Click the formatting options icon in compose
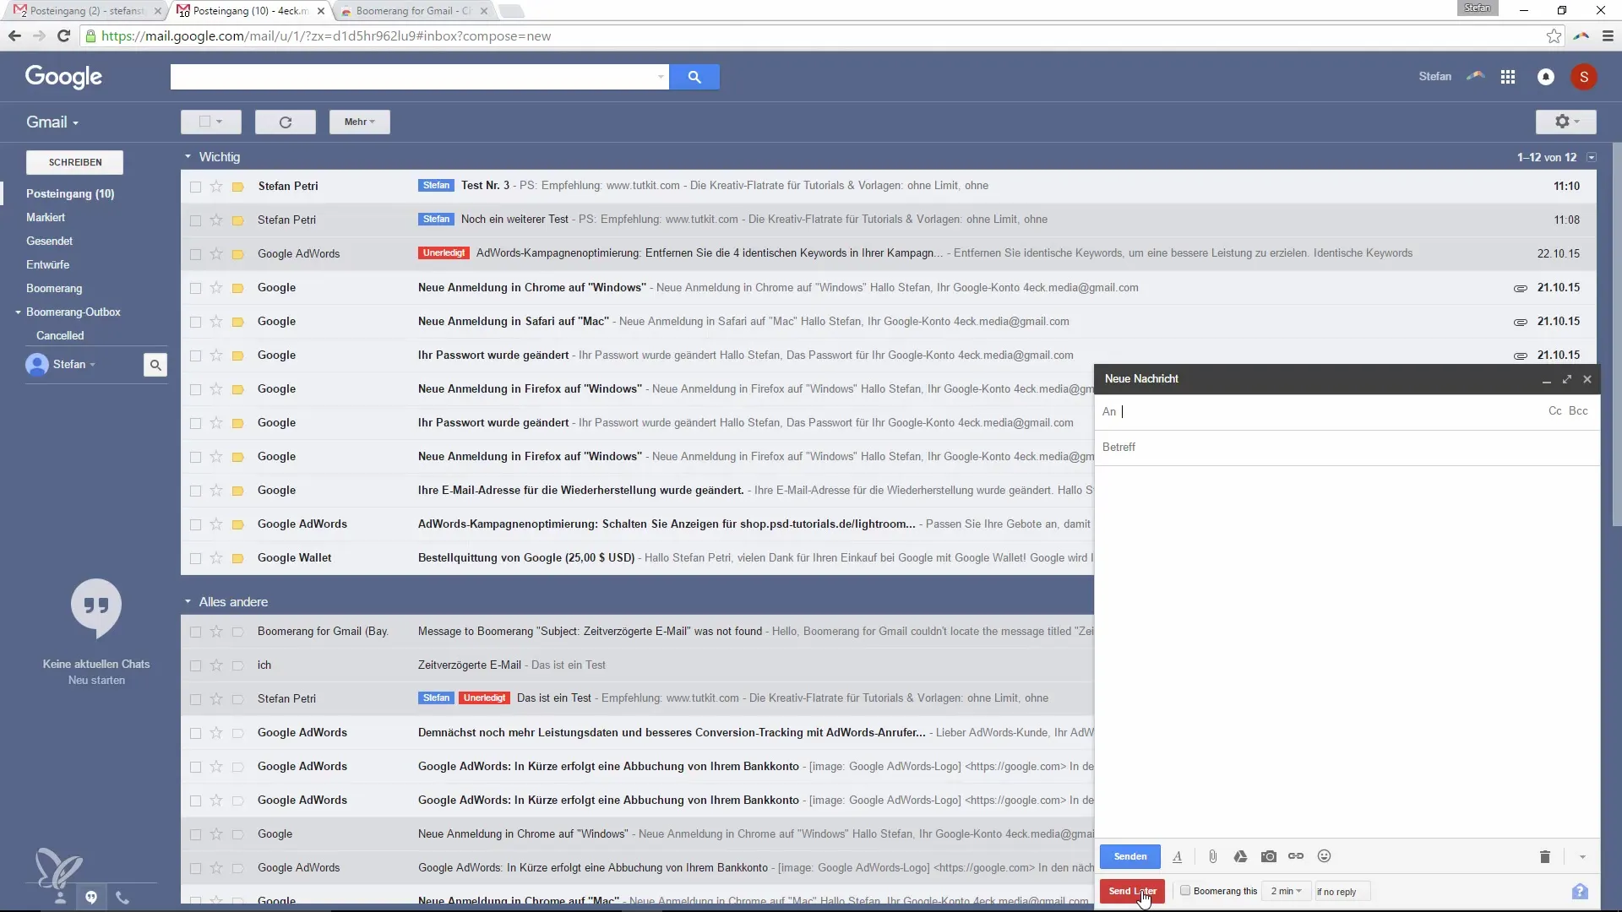This screenshot has width=1622, height=912. pyautogui.click(x=1177, y=856)
